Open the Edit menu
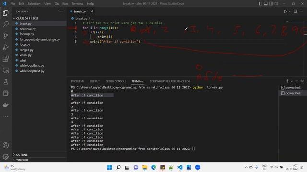The height and width of the screenshot is (172, 307). (21, 4)
